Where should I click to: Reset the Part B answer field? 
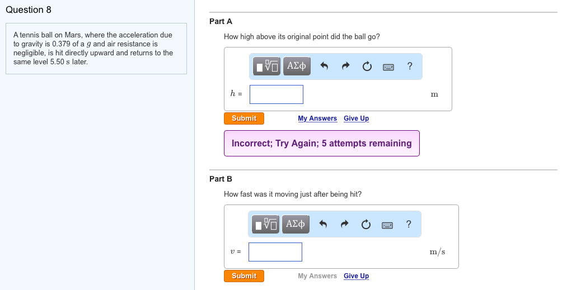click(x=366, y=224)
